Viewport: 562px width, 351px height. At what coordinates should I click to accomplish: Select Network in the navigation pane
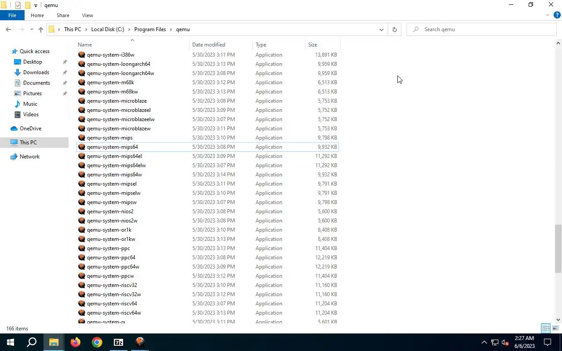(29, 157)
